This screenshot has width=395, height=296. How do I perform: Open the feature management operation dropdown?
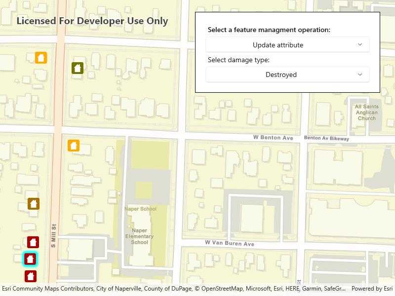(x=287, y=45)
